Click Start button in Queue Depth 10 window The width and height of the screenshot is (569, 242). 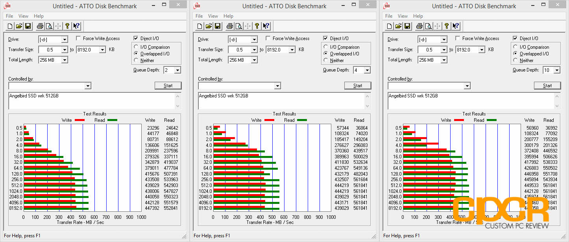(547, 86)
